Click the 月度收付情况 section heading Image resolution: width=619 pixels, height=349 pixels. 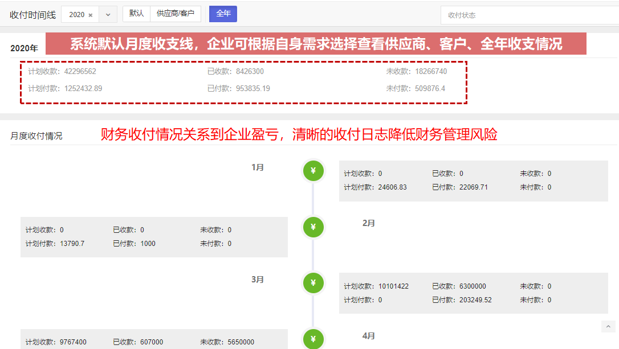pos(36,136)
